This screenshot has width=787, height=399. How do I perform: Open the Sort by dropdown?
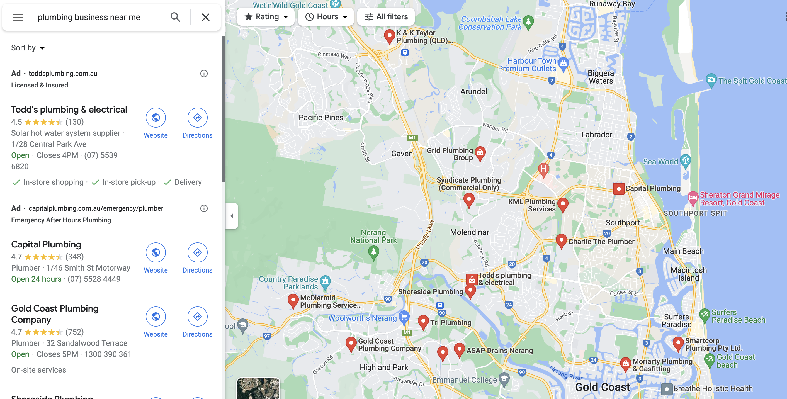pos(28,48)
